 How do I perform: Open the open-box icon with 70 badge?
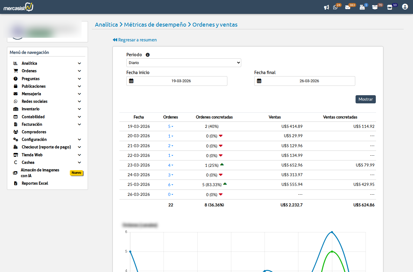(375, 7)
